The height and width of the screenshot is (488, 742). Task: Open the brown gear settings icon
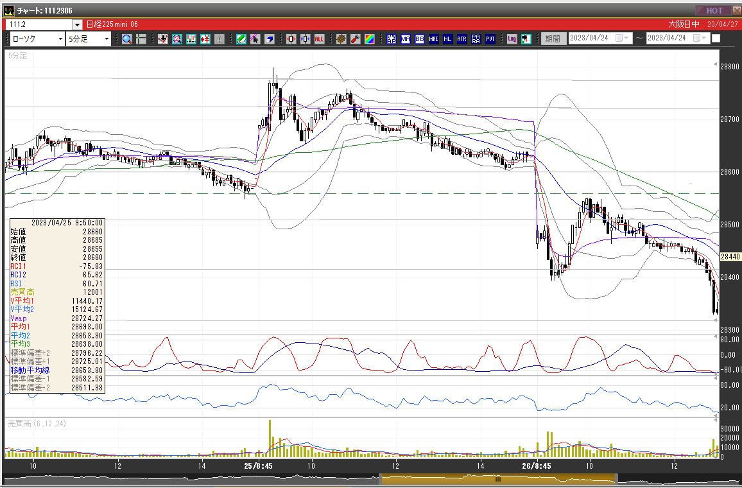[x=341, y=39]
